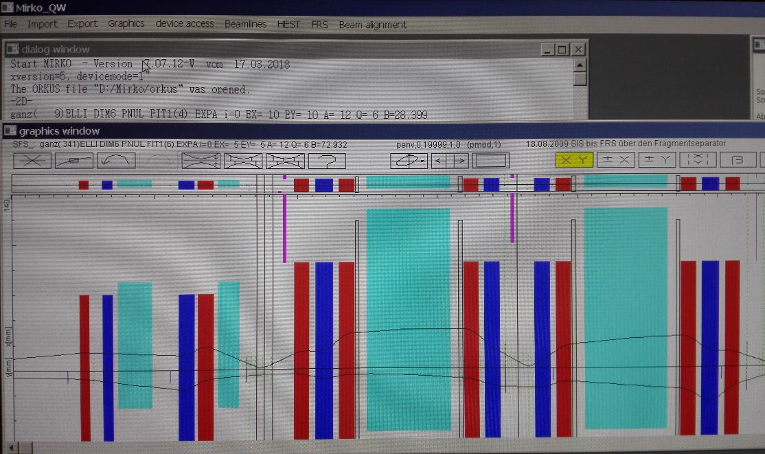Click the B button in graphics toolbar
Viewport: 765px width, 454px height.
[x=738, y=160]
